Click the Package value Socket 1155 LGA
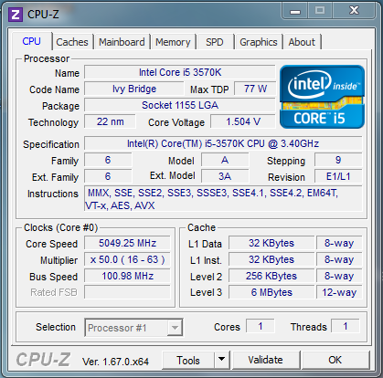The height and width of the screenshot is (378, 383). pyautogui.click(x=180, y=105)
